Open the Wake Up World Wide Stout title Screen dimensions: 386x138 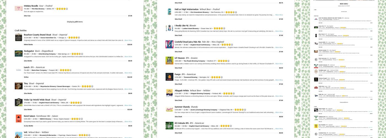37,100
